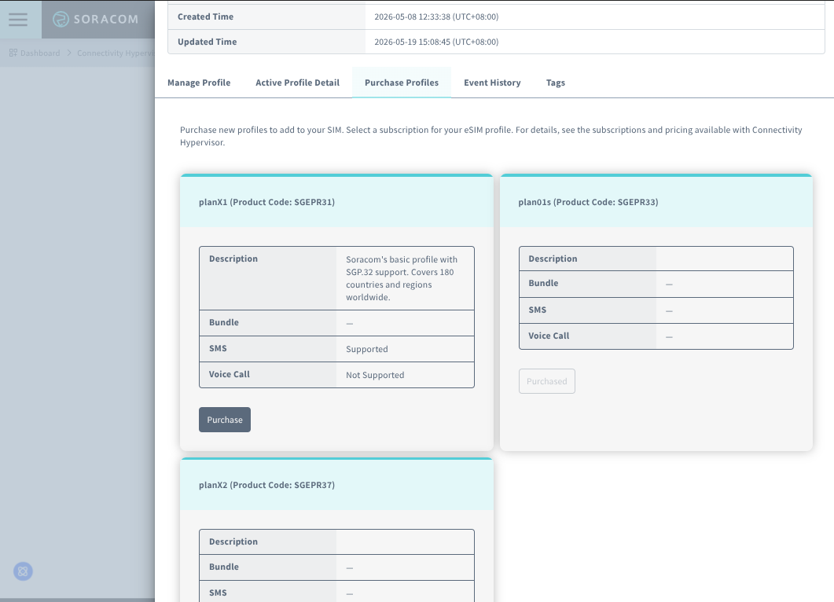Click the planX1 SMS label
834x602 pixels.
click(218, 348)
